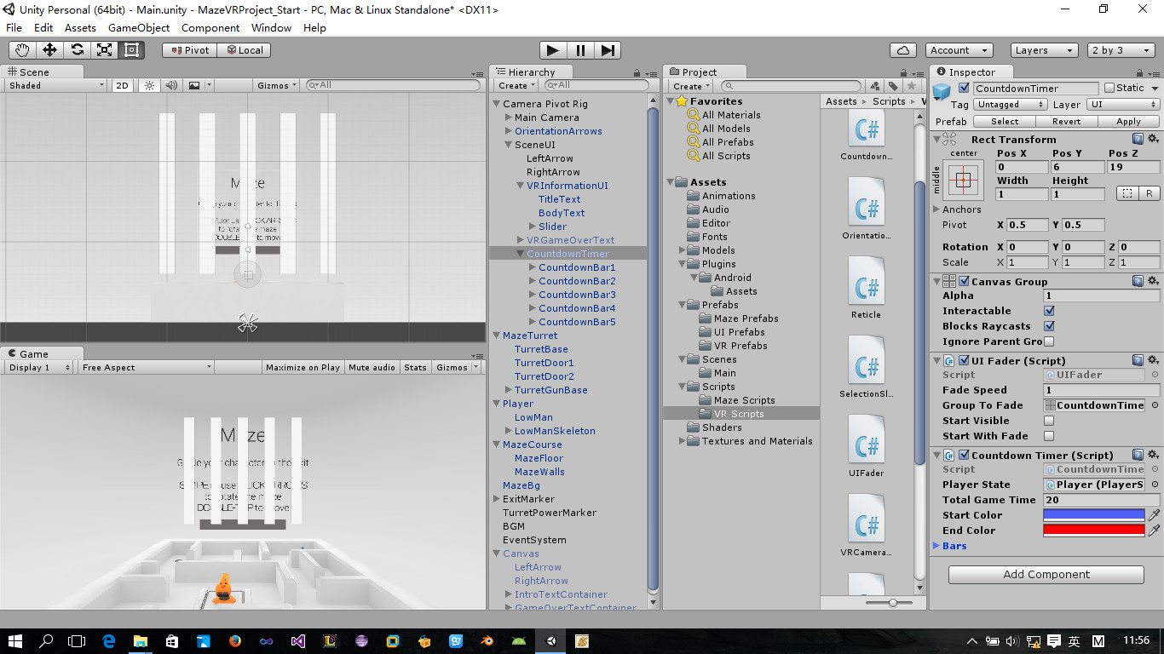The image size is (1164, 654).
Task: Open the Cloud services icon
Action: (x=902, y=50)
